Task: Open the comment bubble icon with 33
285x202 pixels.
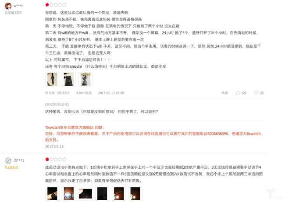Action: (256, 93)
